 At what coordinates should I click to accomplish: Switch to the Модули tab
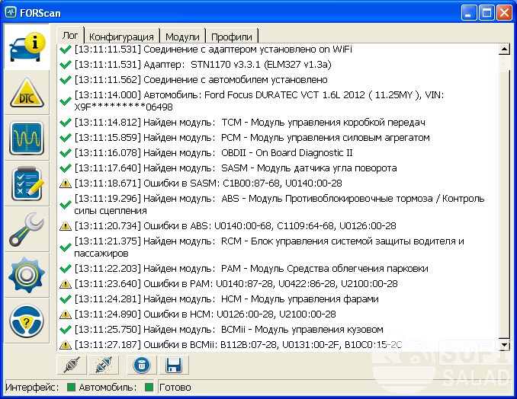(x=182, y=37)
